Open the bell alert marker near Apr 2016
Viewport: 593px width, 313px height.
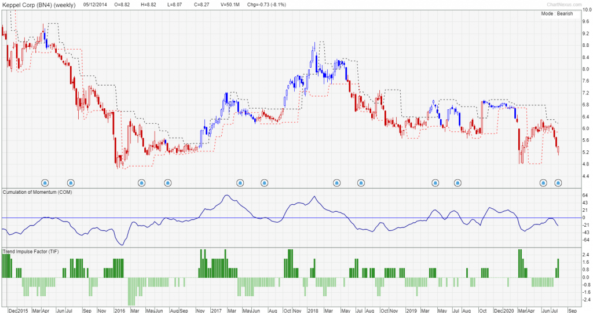pos(141,183)
